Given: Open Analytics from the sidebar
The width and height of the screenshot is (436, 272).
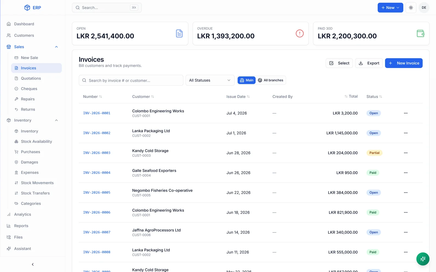Looking at the screenshot, I should (33, 214).
